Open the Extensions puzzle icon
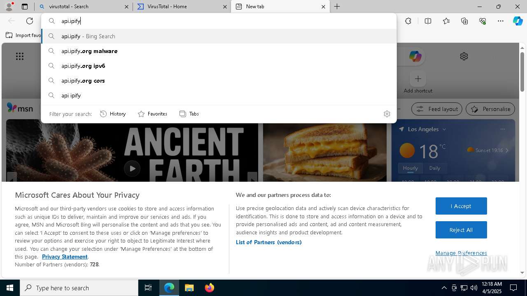The height and width of the screenshot is (296, 527). [x=408, y=21]
